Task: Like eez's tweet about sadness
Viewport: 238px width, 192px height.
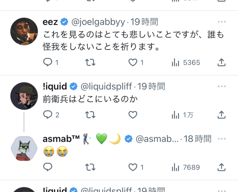Action: click(x=136, y=62)
